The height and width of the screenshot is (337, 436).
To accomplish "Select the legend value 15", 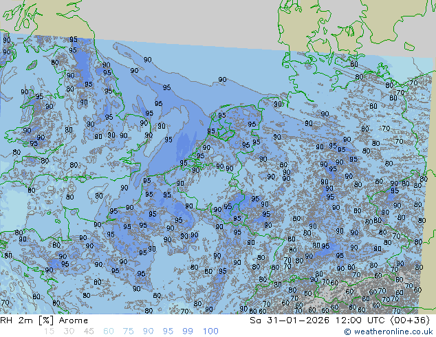I will tap(49, 331).
